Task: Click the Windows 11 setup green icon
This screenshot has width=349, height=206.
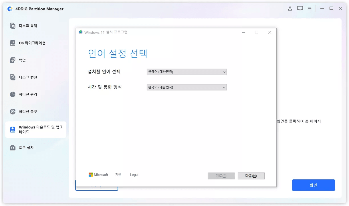Action: (x=80, y=32)
